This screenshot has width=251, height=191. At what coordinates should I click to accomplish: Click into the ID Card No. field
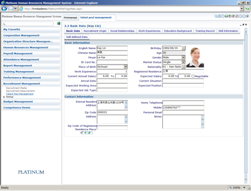tap(112, 62)
